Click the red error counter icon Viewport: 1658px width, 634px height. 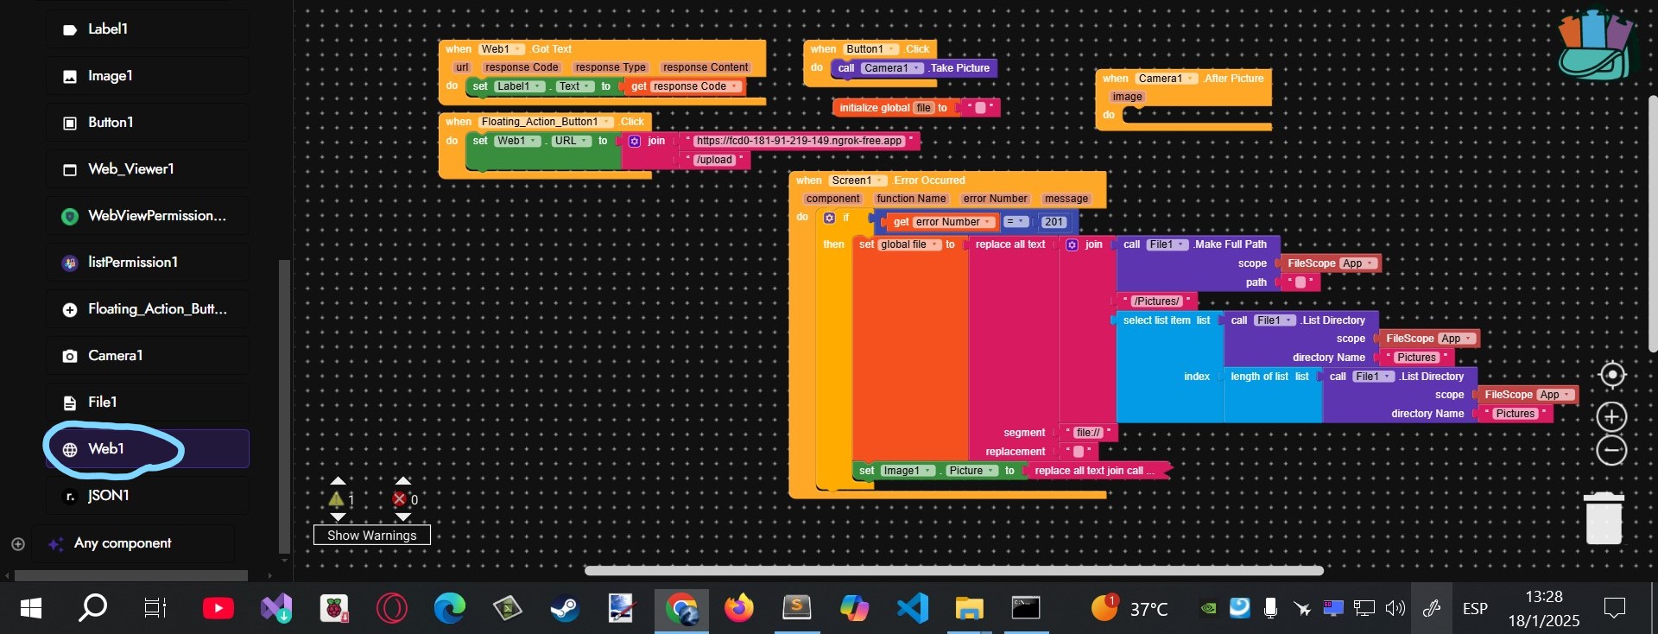399,499
